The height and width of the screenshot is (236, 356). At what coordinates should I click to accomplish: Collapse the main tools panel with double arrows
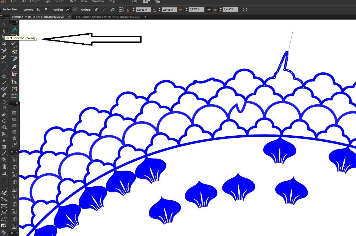coord(1,16)
